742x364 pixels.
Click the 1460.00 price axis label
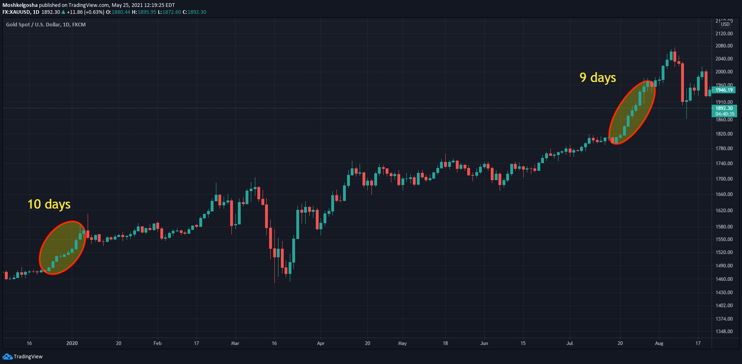tap(724, 279)
